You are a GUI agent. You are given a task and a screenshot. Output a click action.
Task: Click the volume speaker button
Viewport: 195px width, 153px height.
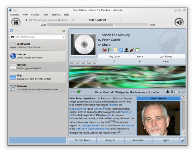point(179,22)
